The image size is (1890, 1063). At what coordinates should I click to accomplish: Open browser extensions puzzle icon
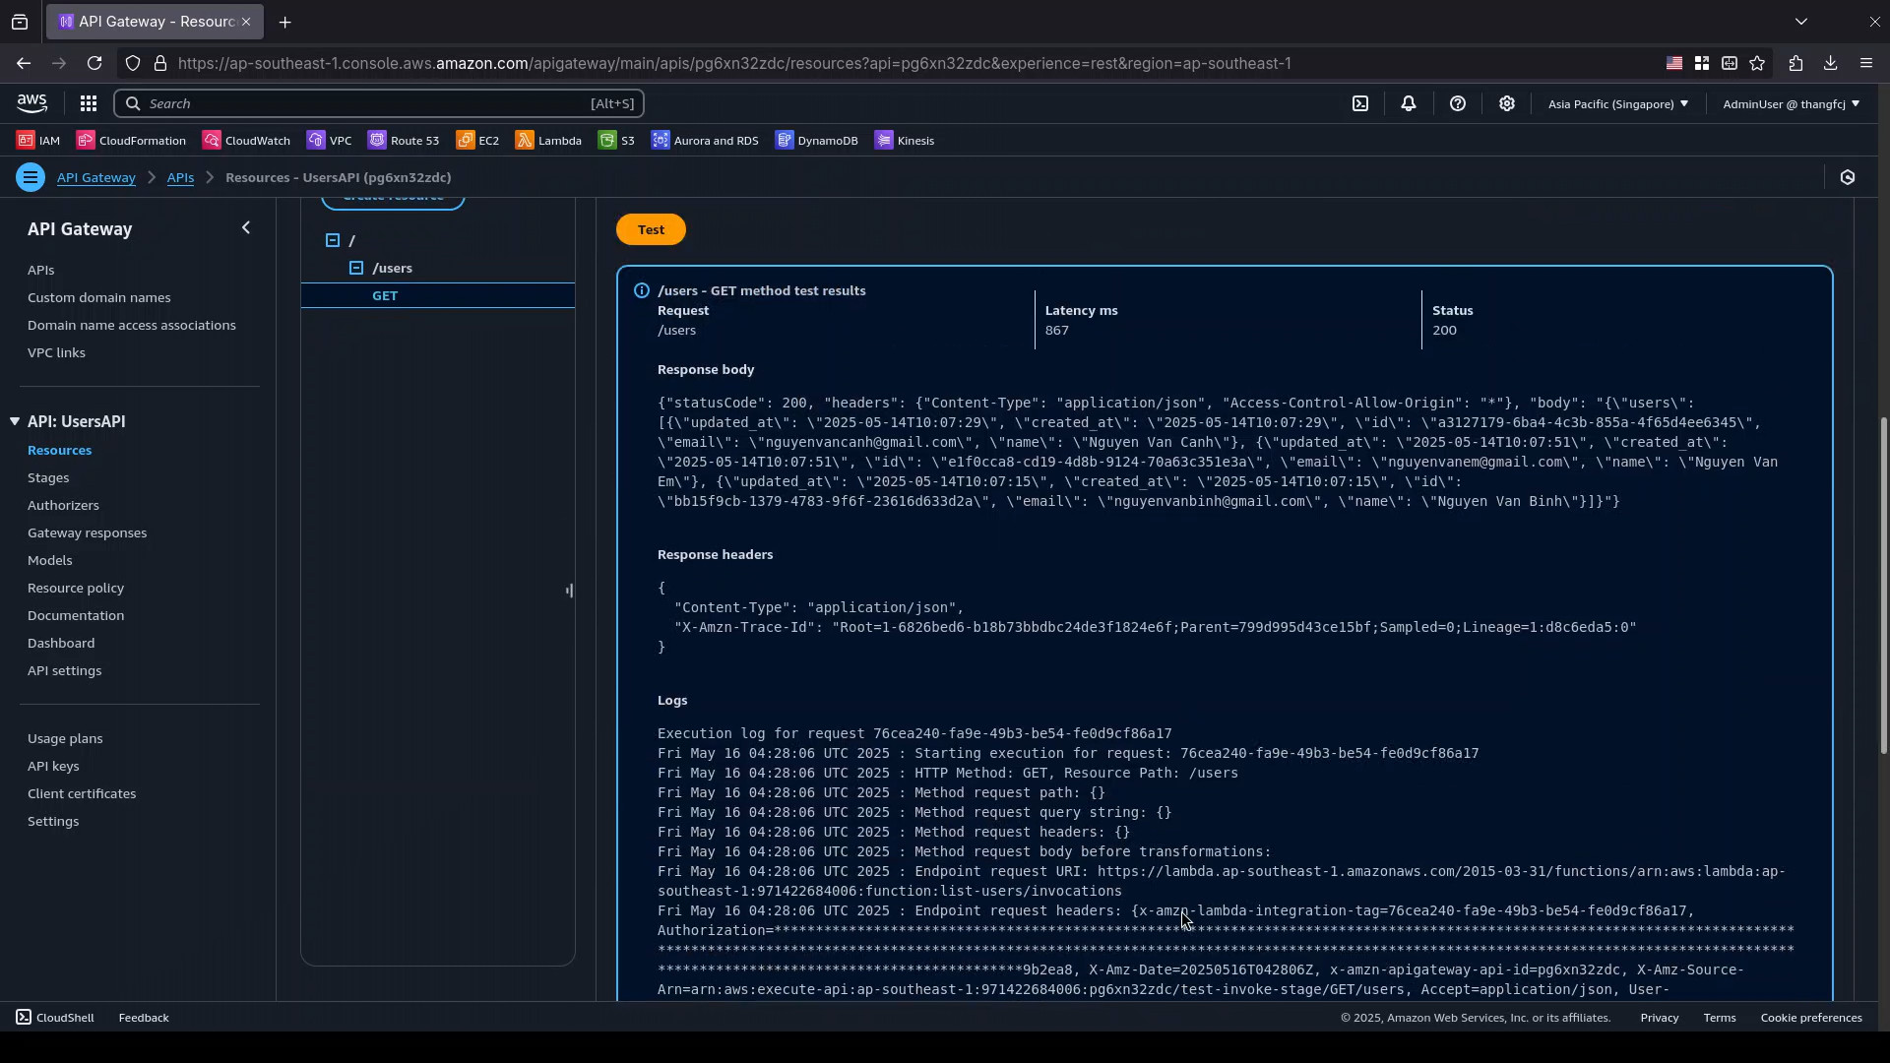(x=1795, y=63)
